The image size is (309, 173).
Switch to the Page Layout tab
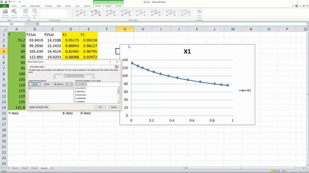tap(35, 6)
